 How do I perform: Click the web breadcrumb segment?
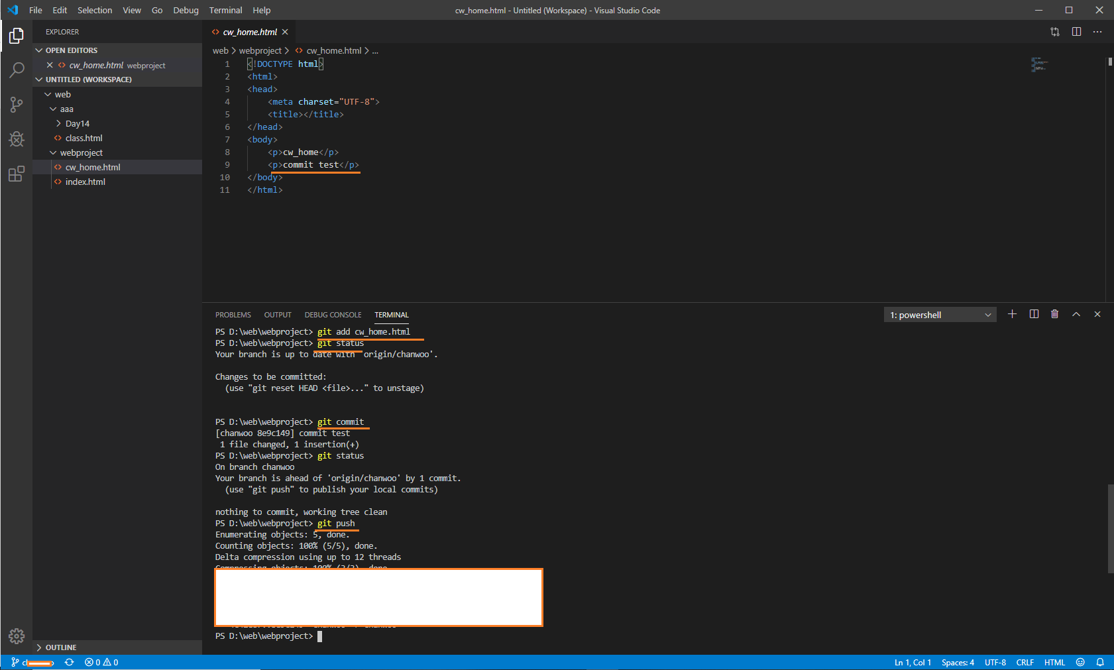(x=220, y=50)
